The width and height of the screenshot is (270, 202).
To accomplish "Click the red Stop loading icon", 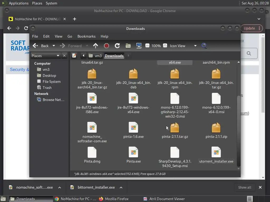I will pyautogui.click(x=107, y=46).
